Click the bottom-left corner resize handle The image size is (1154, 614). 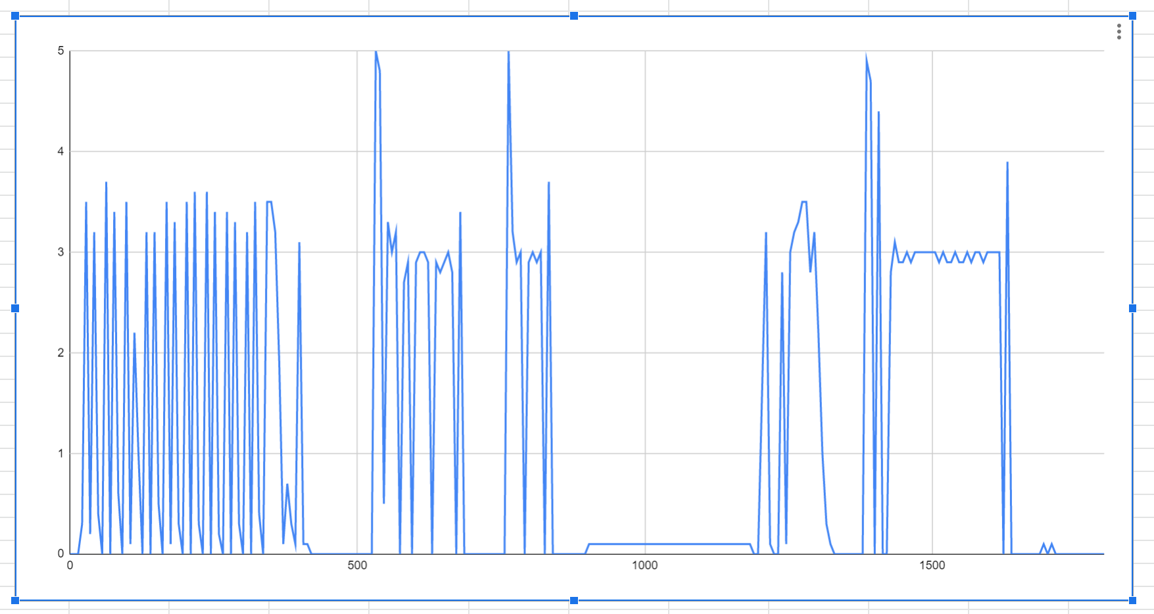coord(15,600)
